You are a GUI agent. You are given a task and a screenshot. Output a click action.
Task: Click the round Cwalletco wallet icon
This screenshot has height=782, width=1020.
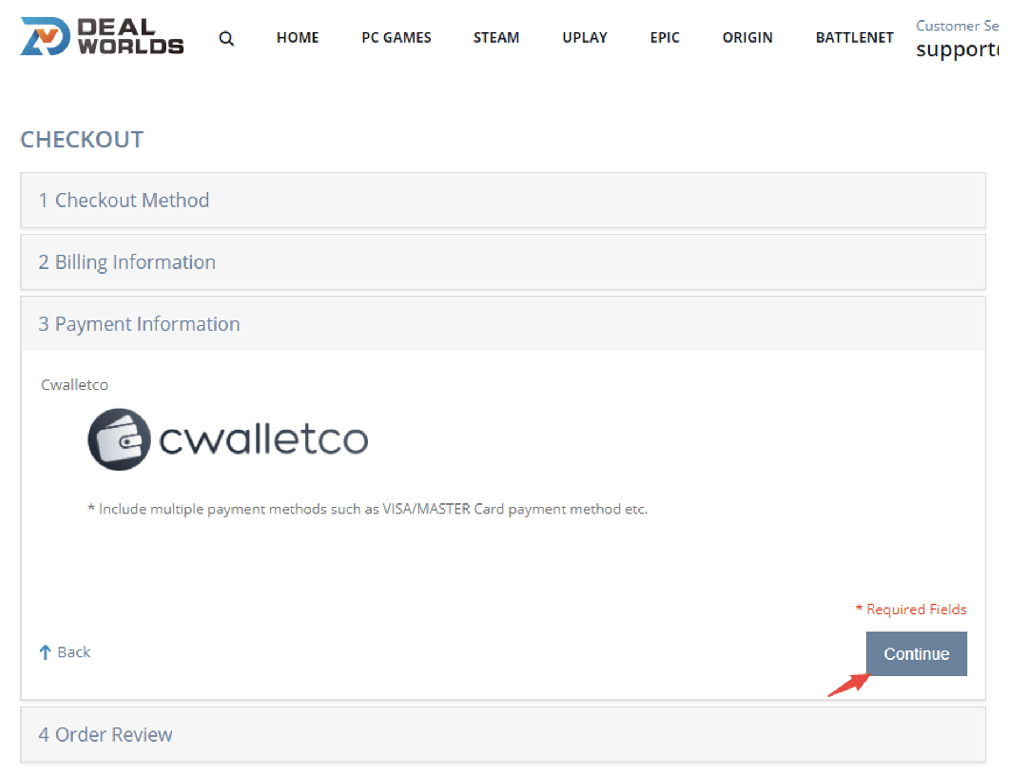pos(119,439)
